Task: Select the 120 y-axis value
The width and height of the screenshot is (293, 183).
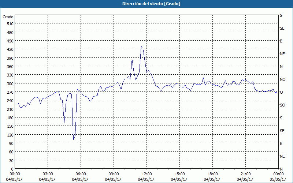Action: tap(10, 135)
